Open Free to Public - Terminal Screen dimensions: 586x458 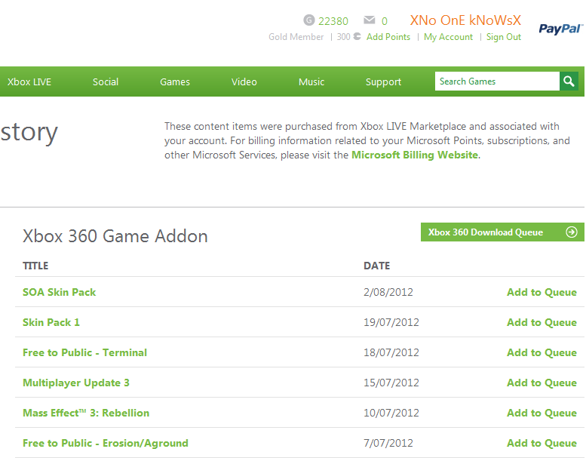(84, 352)
